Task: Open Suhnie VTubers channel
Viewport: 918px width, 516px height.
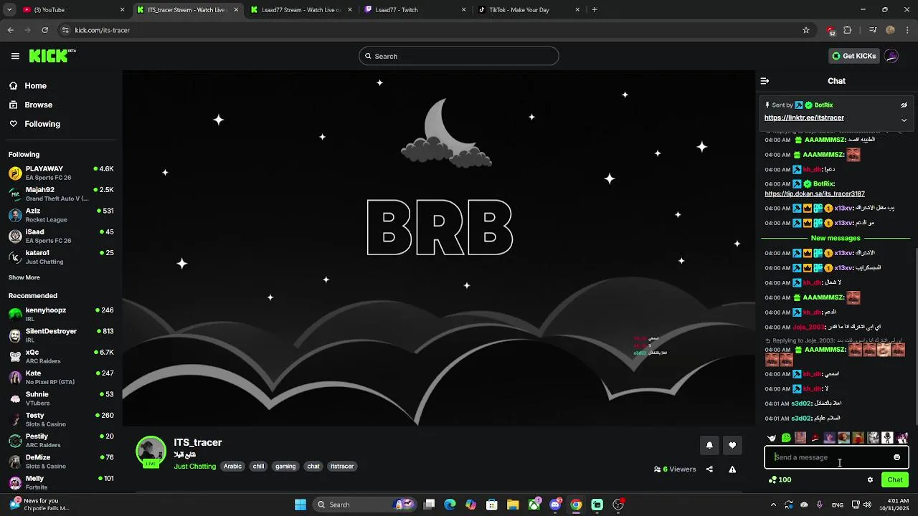Action: pyautogui.click(x=61, y=398)
